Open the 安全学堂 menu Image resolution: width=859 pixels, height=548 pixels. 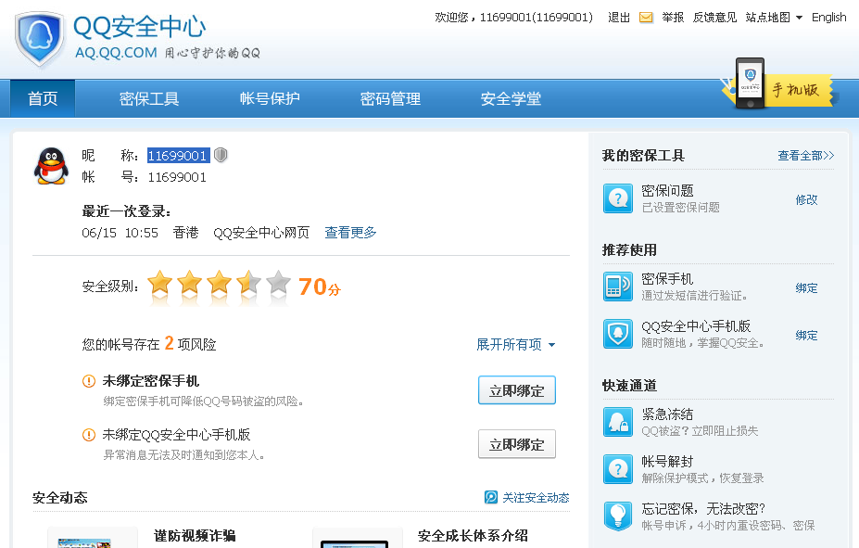[x=511, y=98]
